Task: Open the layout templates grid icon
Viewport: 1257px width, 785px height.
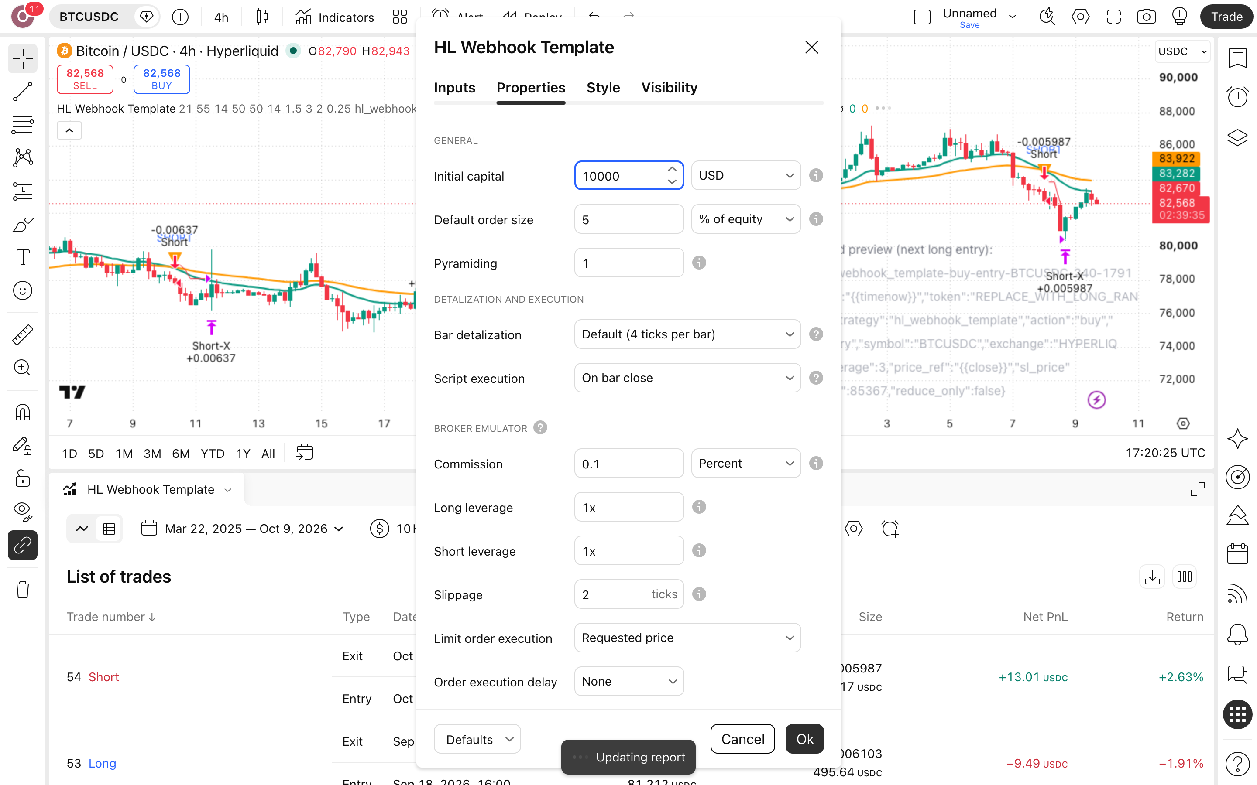Action: (399, 17)
